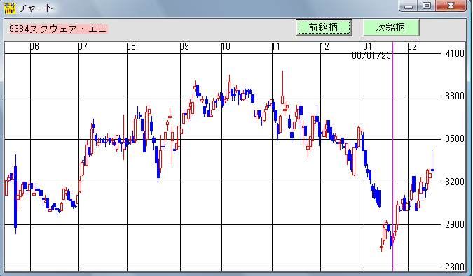Click the 次銘柄 next stock button
The width and height of the screenshot is (473, 276).
coord(391,28)
